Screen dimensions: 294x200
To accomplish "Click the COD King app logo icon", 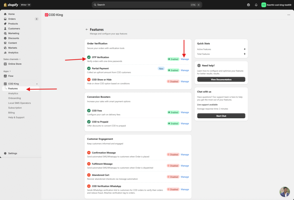I will [x=47, y=15].
